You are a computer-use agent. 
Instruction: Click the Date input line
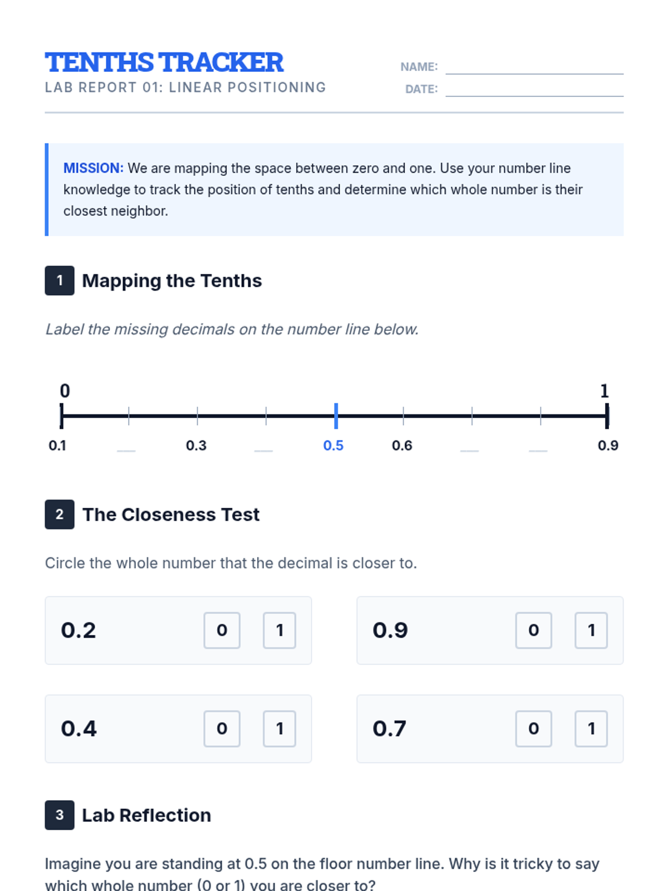(x=534, y=89)
